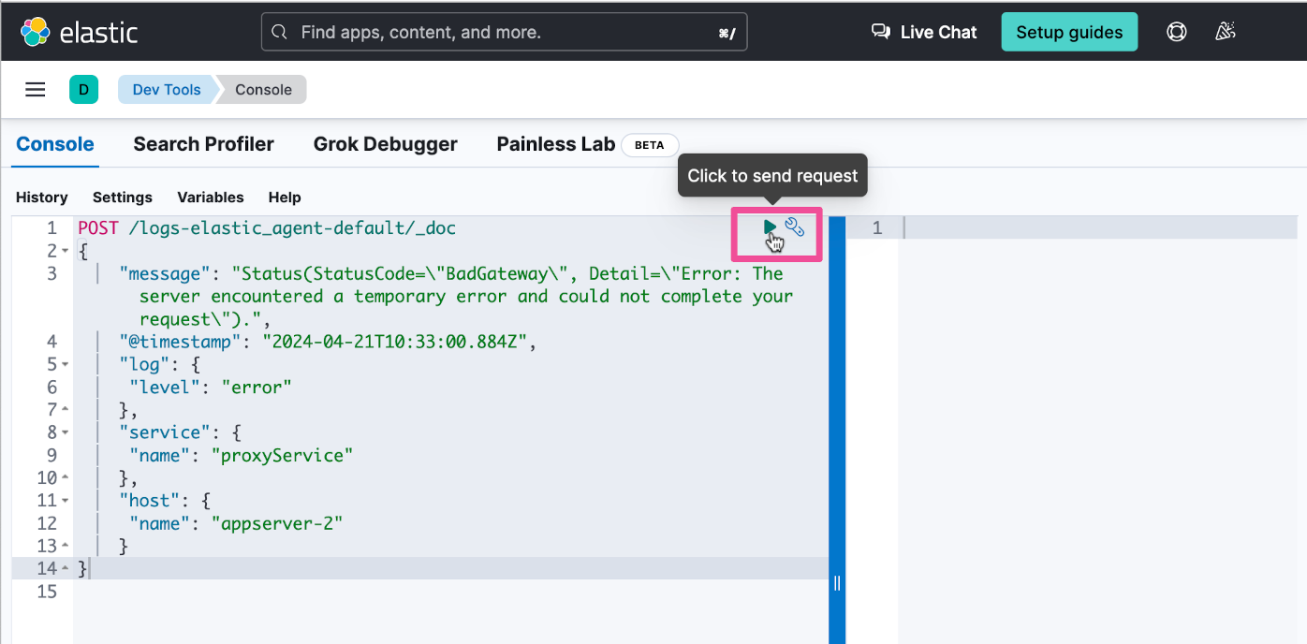The width and height of the screenshot is (1307, 644).
Task: Collapse the code fold at line 2
Action: click(65, 252)
